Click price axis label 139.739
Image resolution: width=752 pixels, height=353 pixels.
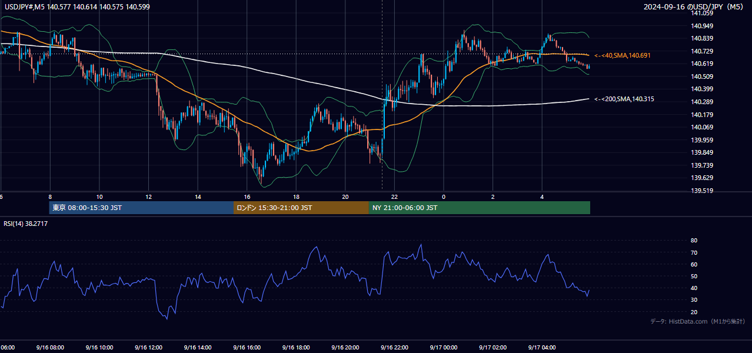[x=701, y=165]
